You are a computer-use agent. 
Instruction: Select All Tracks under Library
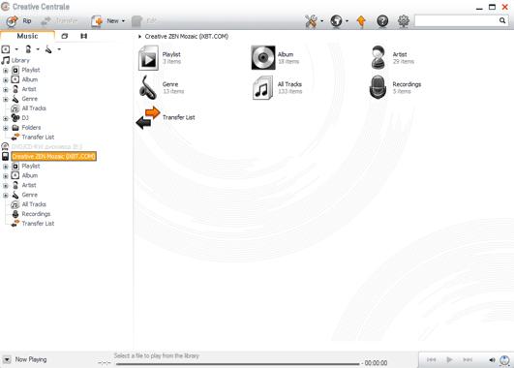(34, 108)
